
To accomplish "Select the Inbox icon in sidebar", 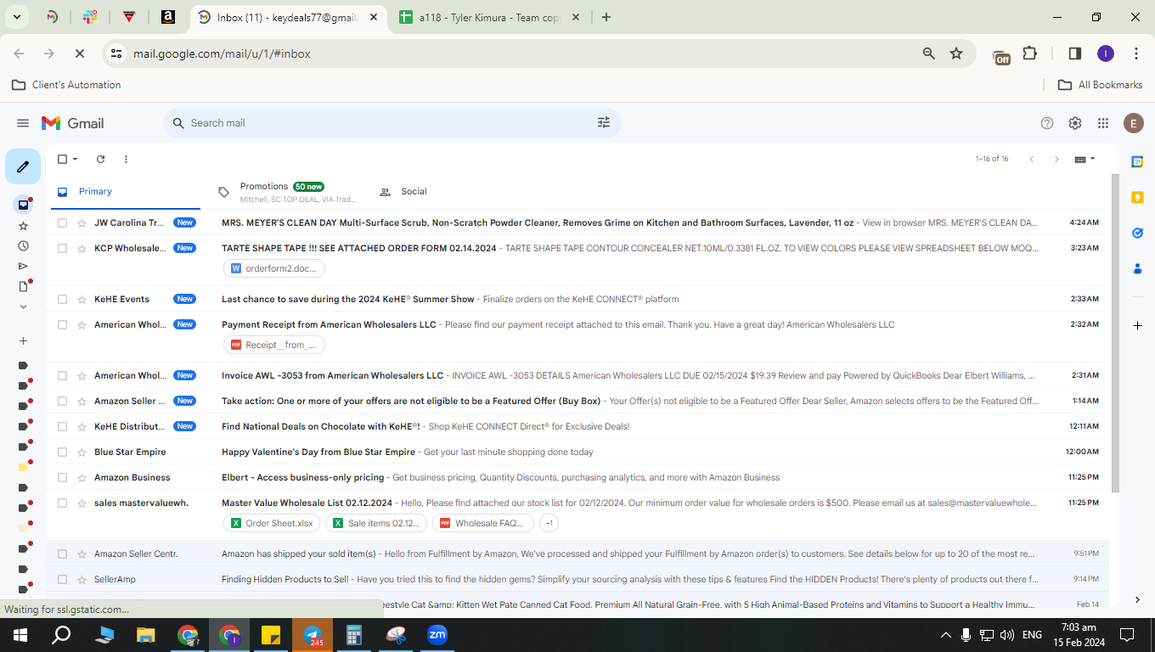I will [23, 205].
